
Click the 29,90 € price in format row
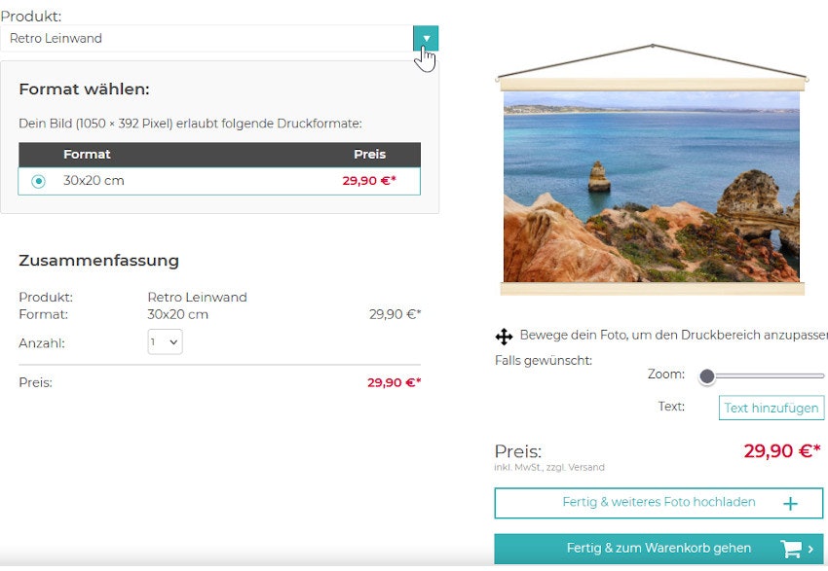pyautogui.click(x=369, y=181)
